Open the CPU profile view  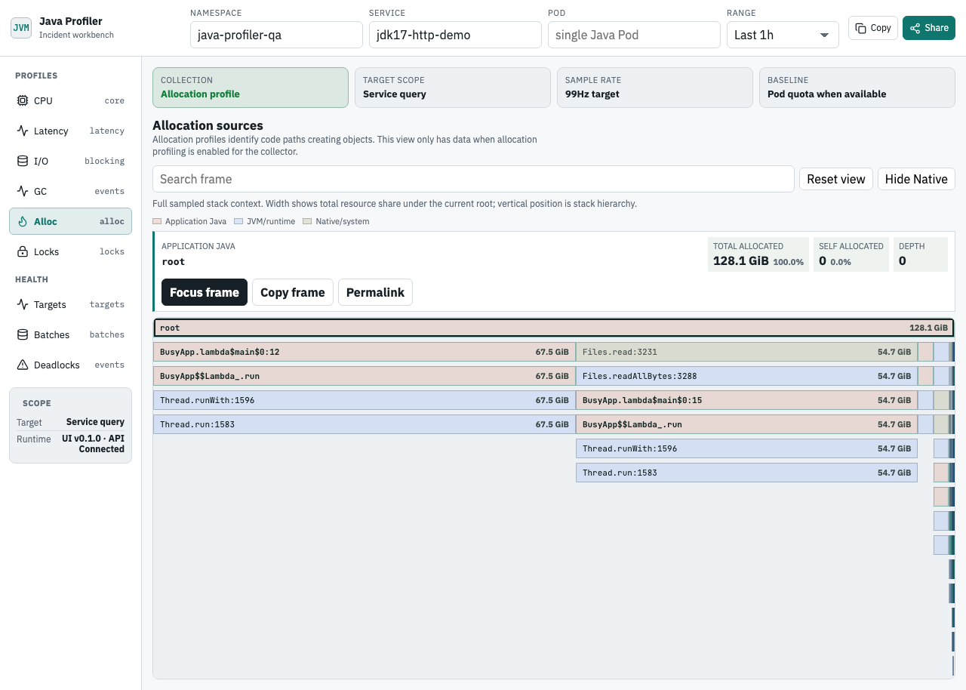coord(70,100)
